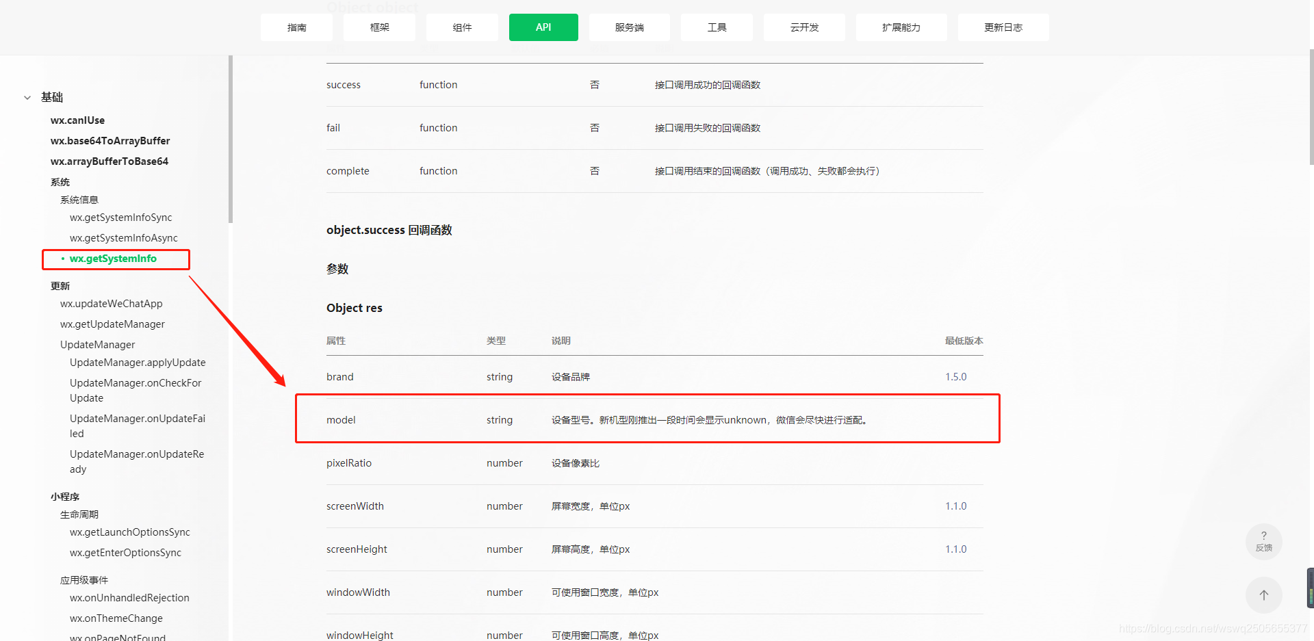Click the 'pixelRatio' property cell
The image size is (1314, 641).
pos(349,463)
